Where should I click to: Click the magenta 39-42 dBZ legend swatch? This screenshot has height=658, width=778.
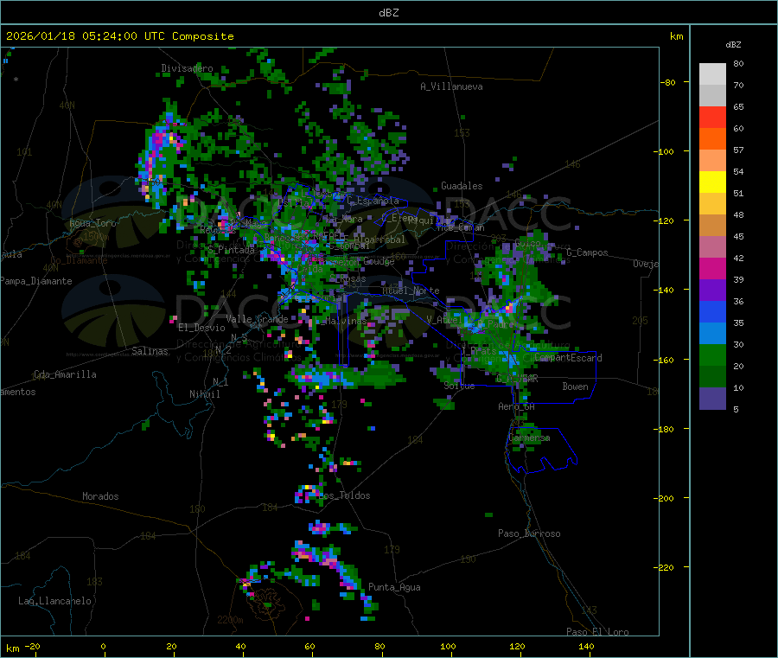coord(712,268)
